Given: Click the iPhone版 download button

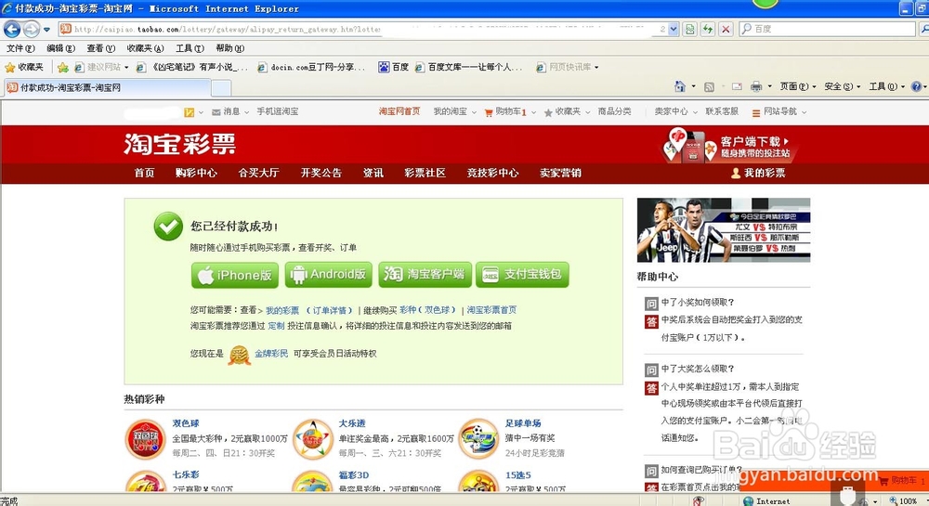Looking at the screenshot, I should click(x=235, y=275).
